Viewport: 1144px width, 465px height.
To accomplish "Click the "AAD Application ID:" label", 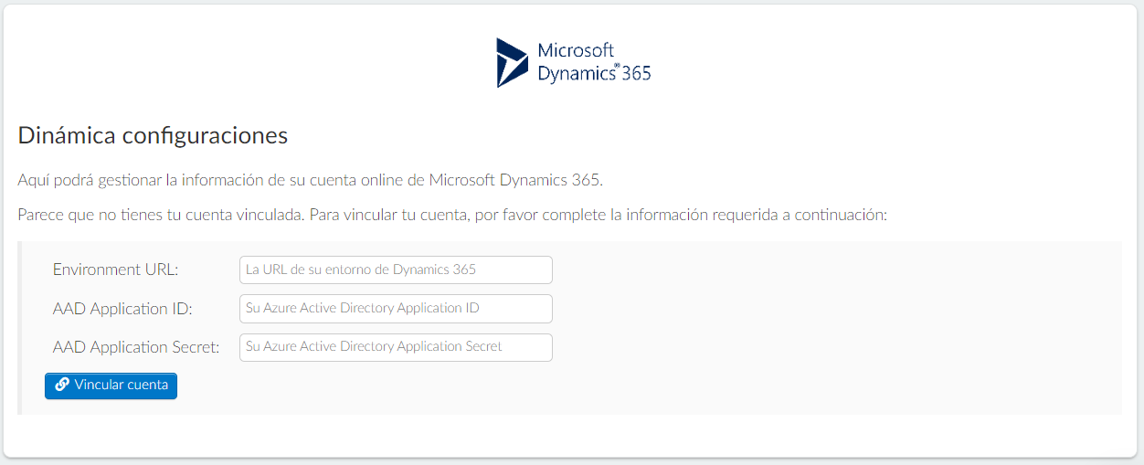I will 122,309.
